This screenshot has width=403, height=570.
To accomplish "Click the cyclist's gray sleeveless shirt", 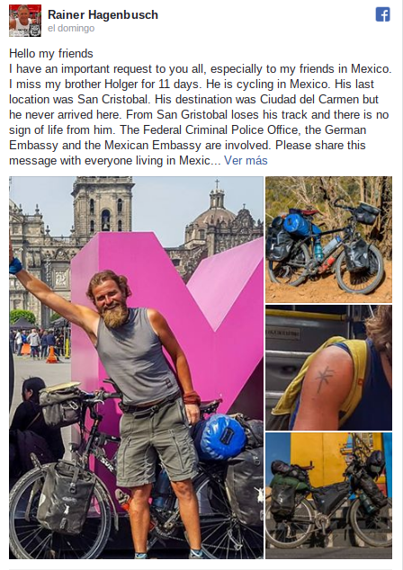I will point(137,358).
